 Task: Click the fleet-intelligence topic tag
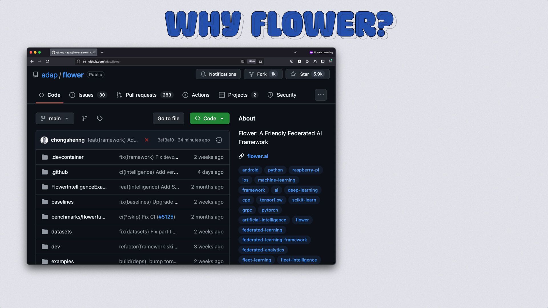299,260
